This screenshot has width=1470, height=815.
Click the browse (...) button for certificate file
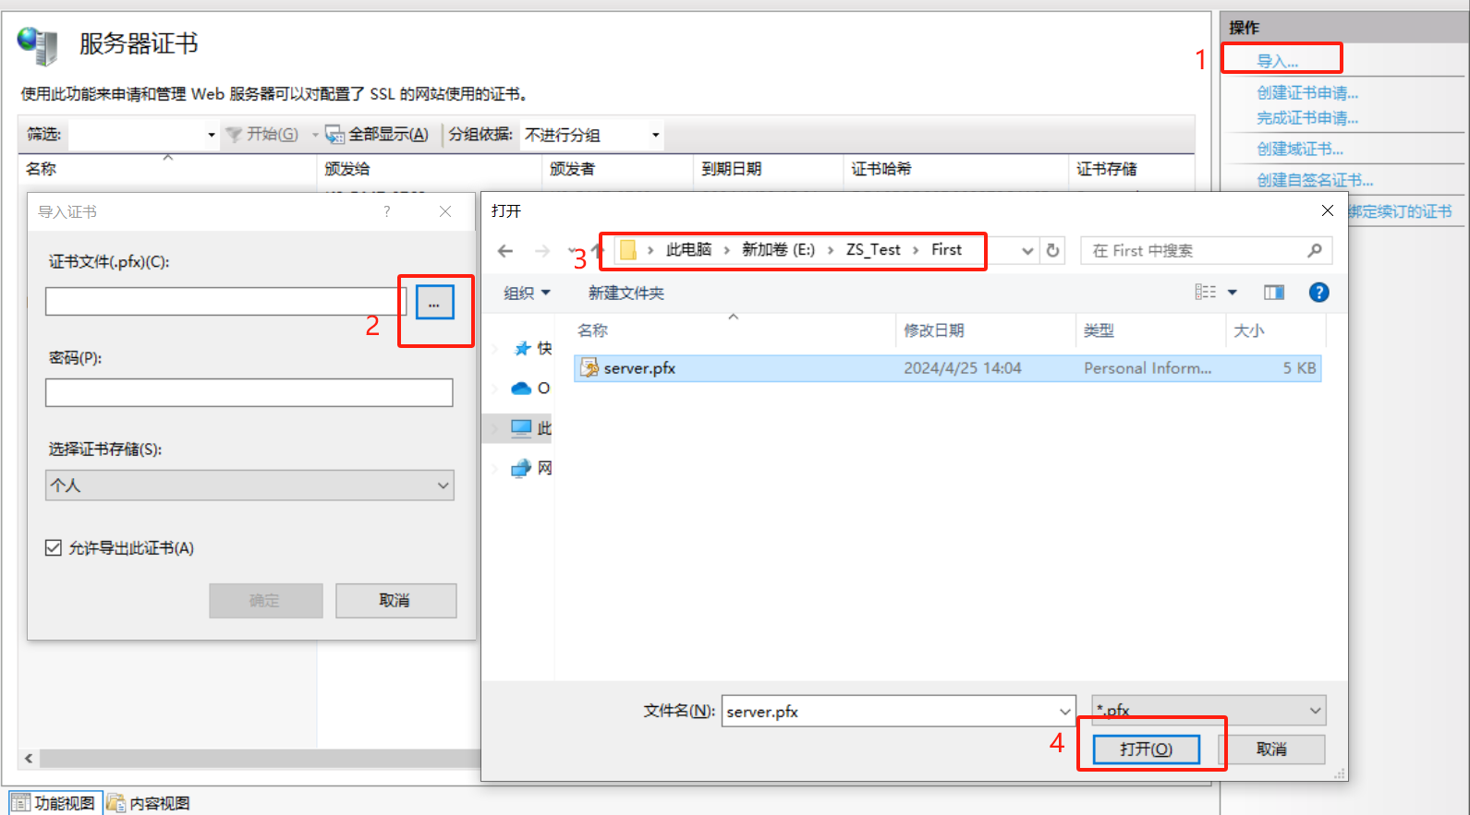tap(434, 302)
